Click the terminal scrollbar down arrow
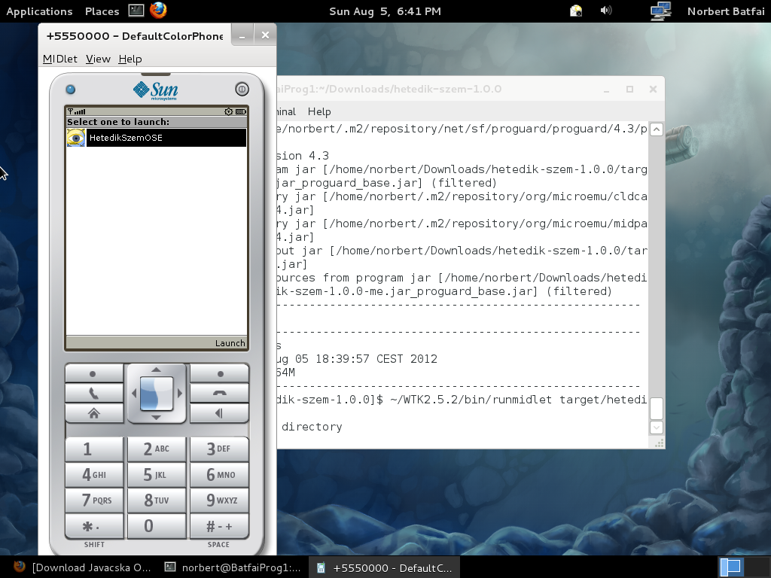The width and height of the screenshot is (771, 578). [x=657, y=427]
